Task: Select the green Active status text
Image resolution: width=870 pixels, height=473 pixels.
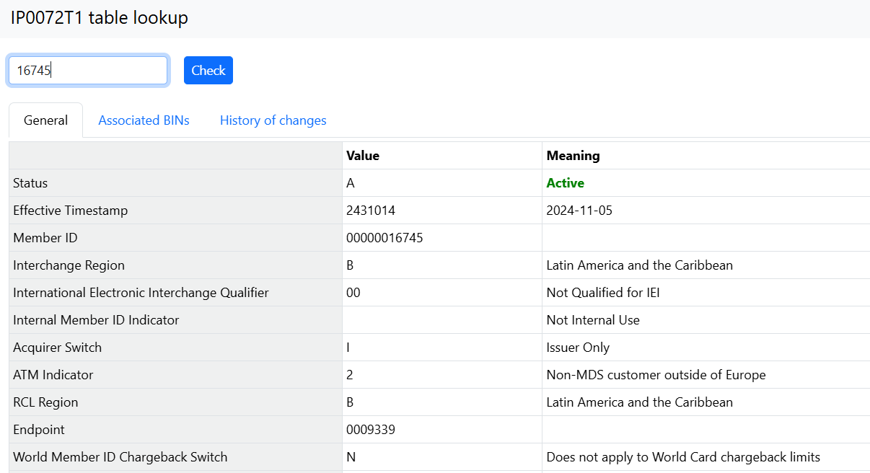Action: click(x=565, y=182)
